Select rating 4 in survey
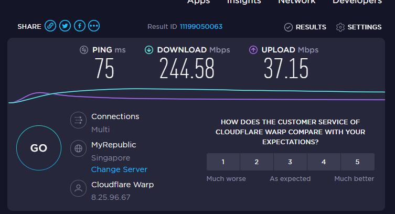The width and height of the screenshot is (395, 214). coord(324,162)
